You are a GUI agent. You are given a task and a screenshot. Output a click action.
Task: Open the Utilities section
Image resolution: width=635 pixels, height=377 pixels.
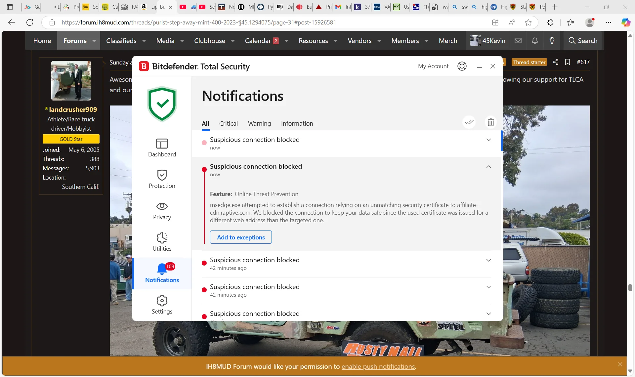coord(162,242)
